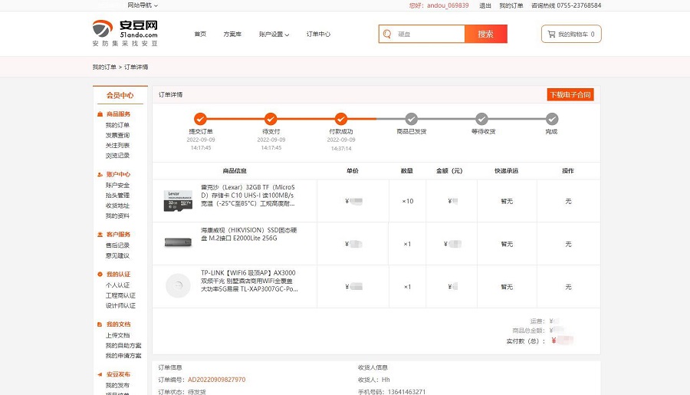The image size is (690, 395).
Task: Click 下载电子合同 button
Action: (x=570, y=94)
